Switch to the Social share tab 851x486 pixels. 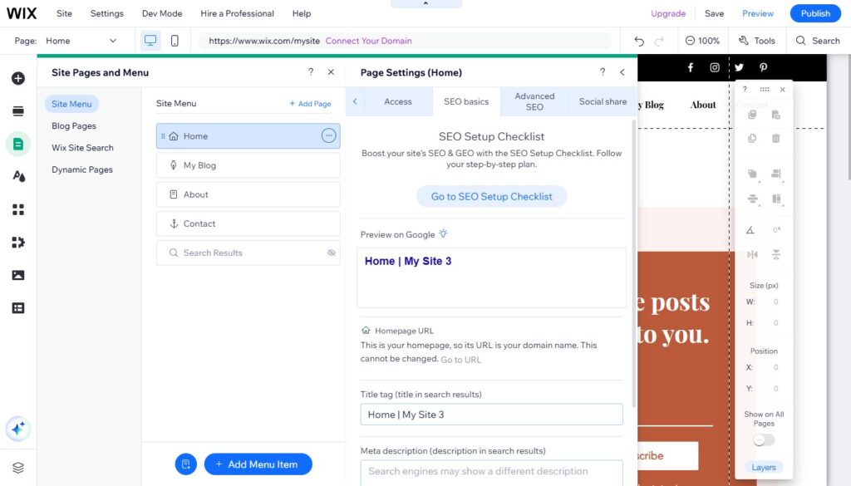pyautogui.click(x=603, y=101)
